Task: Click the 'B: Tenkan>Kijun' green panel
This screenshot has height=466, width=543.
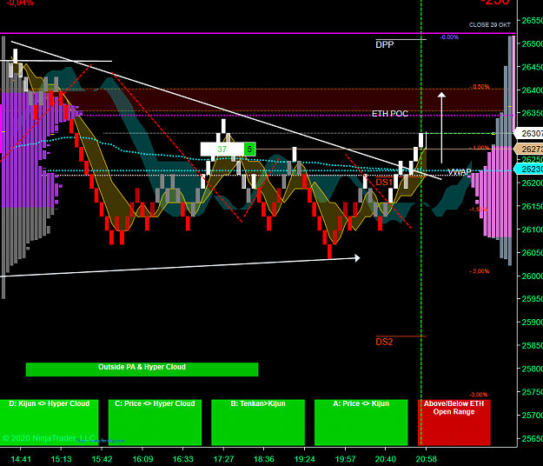Action: 258,423
